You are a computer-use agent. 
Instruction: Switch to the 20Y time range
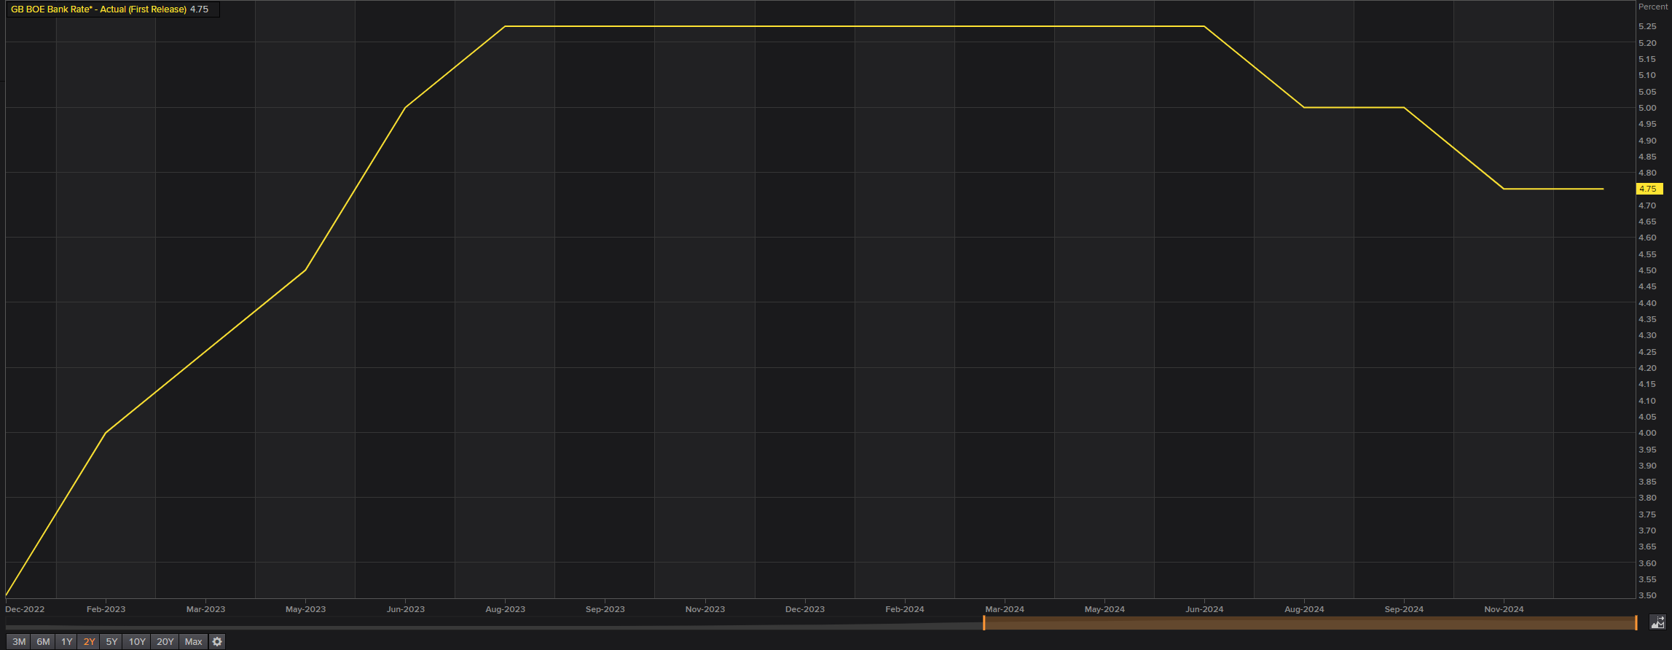165,641
